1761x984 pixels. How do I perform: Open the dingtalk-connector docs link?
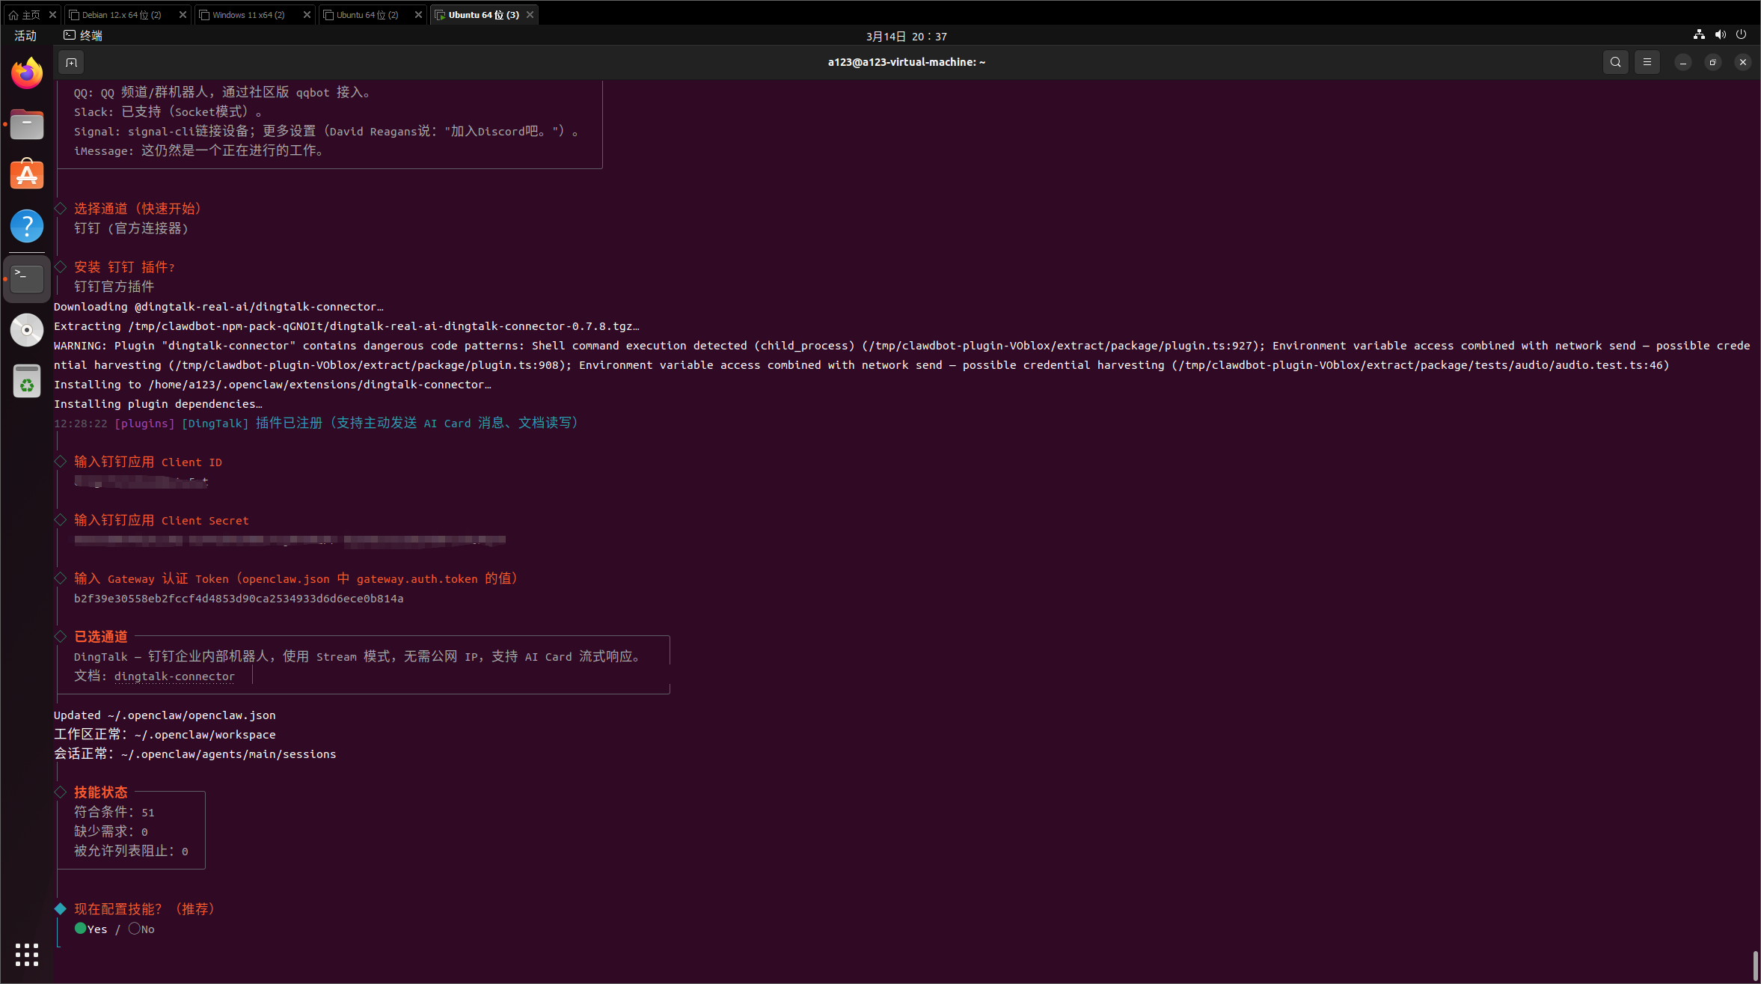pos(174,676)
